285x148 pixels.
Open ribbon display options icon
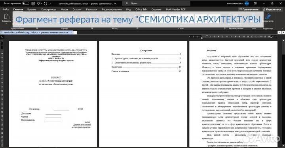pyautogui.click(x=255, y=4)
